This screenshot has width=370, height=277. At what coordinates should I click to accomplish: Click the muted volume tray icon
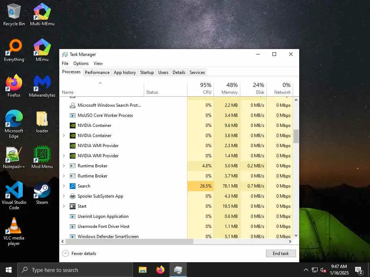[323, 270]
